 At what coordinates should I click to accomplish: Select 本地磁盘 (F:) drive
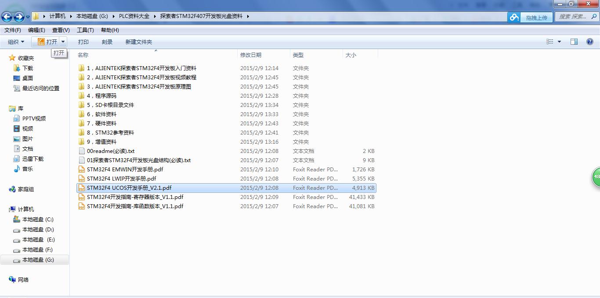pos(37,250)
